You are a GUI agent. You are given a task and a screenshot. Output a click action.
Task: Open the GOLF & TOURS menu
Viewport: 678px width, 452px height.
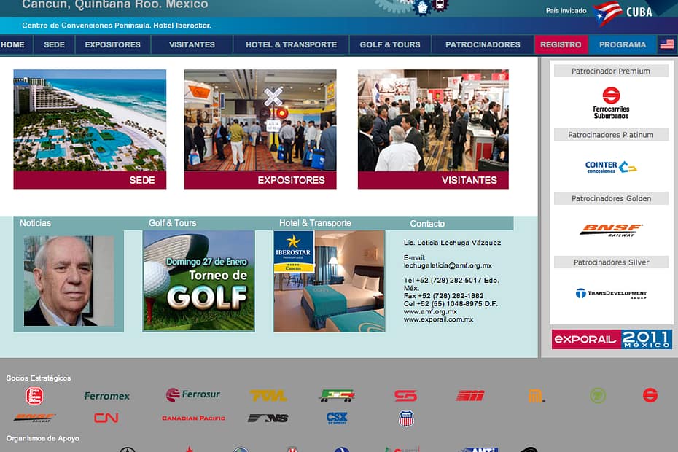point(390,44)
